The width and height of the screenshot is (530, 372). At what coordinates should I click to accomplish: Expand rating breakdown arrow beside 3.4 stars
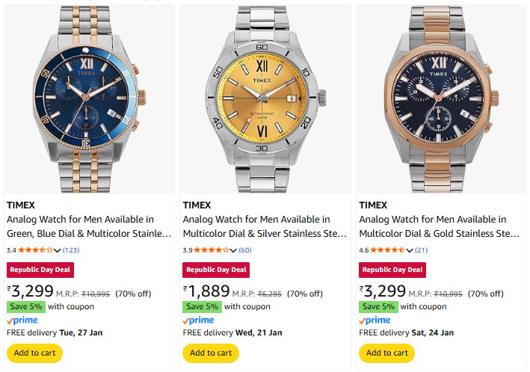click(58, 250)
